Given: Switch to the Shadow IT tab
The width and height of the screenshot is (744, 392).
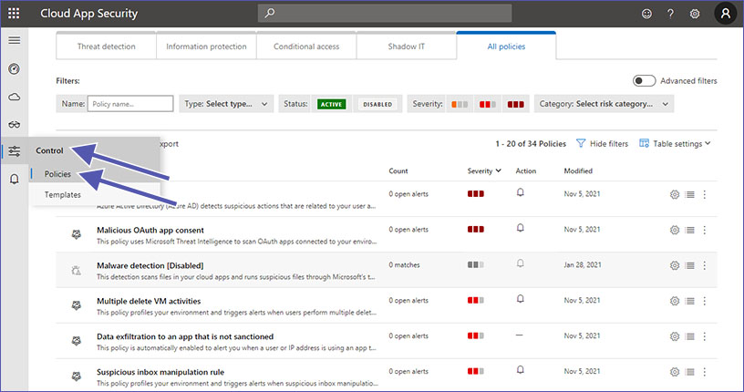Looking at the screenshot, I should 407,46.
